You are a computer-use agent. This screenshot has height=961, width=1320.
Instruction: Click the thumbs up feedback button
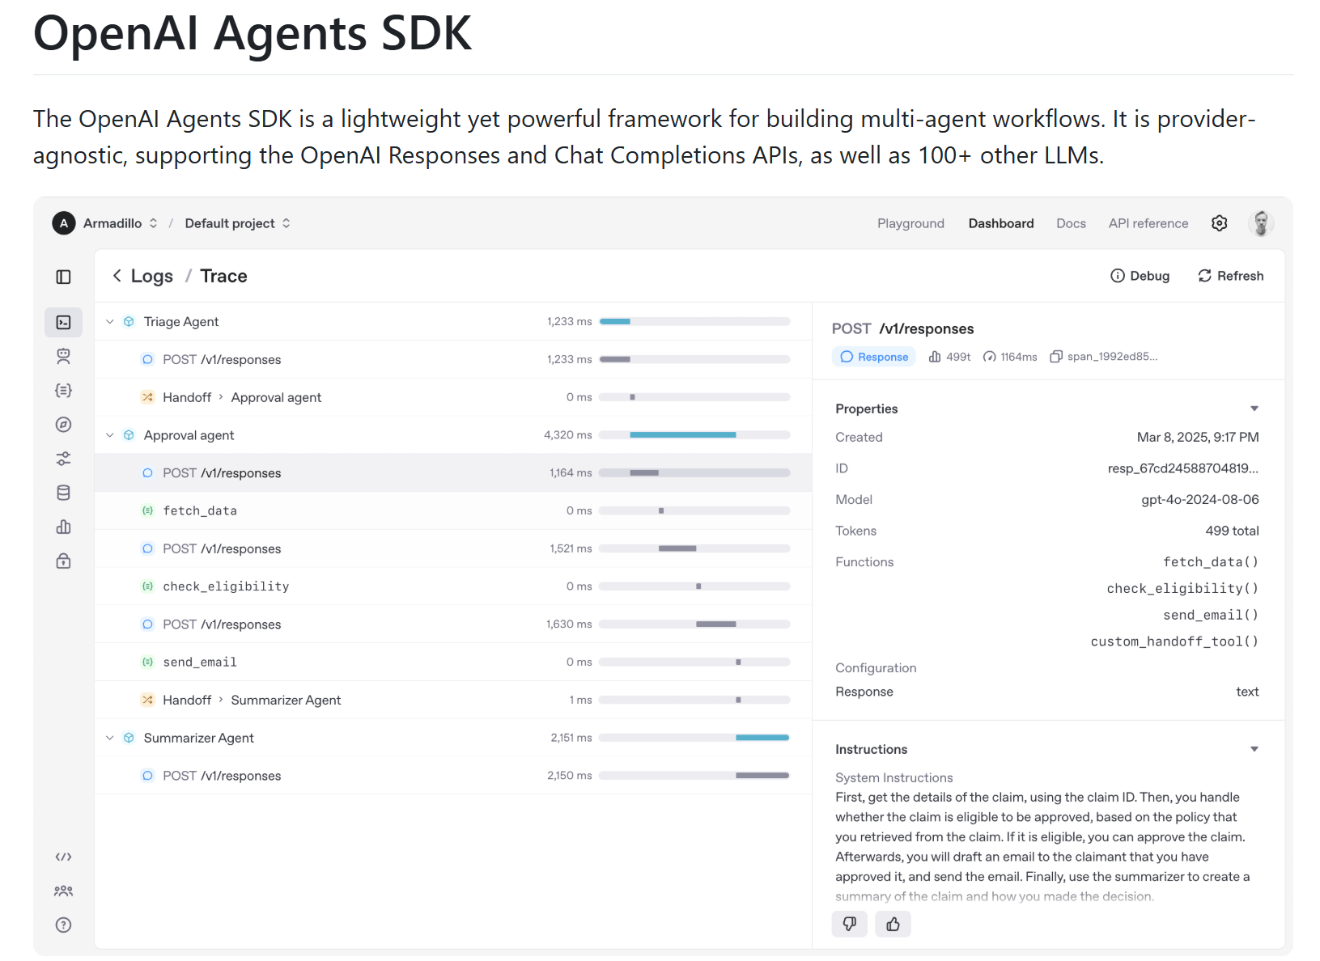[x=893, y=924]
